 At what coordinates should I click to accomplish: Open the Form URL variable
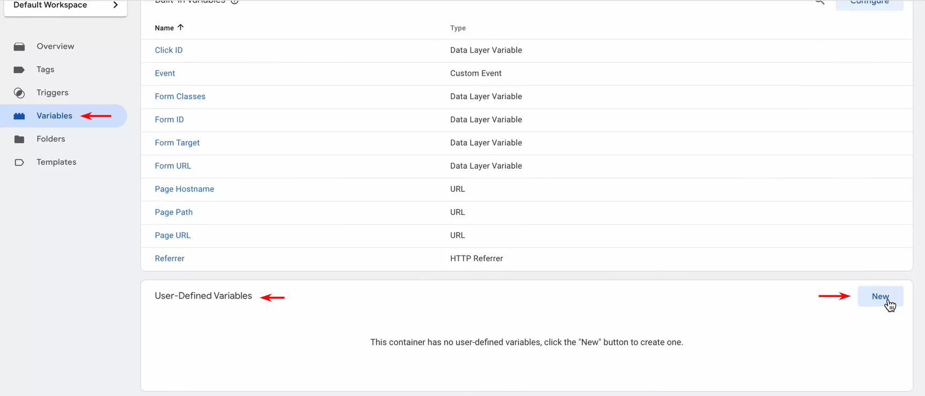173,166
